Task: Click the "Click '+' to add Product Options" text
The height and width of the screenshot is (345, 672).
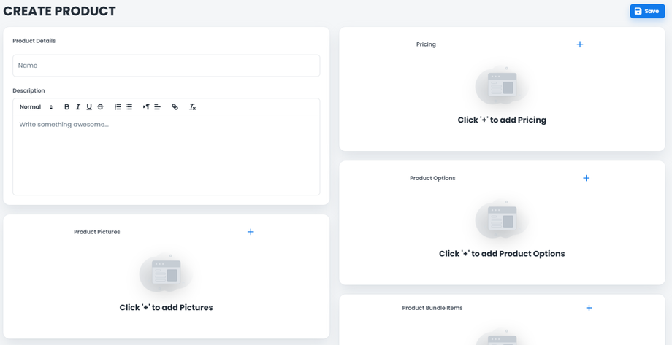Action: coord(502,253)
